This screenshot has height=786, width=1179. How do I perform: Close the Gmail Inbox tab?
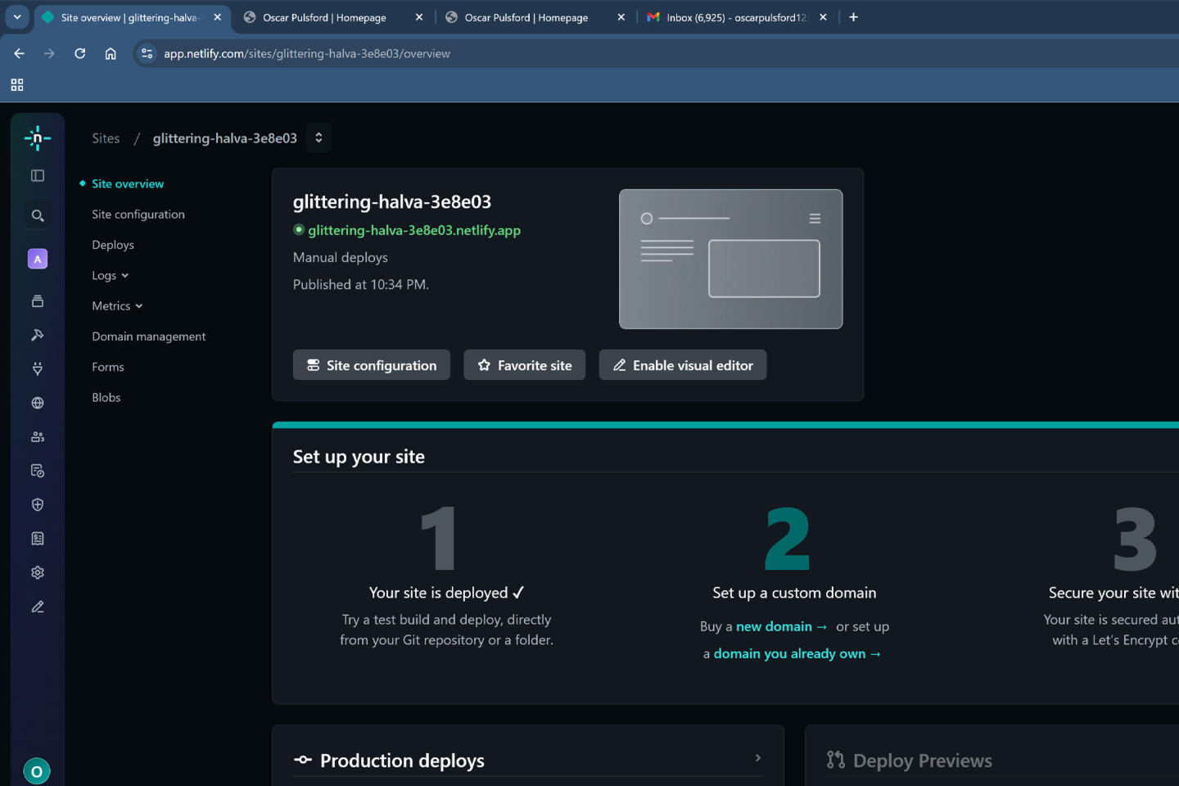pos(823,17)
